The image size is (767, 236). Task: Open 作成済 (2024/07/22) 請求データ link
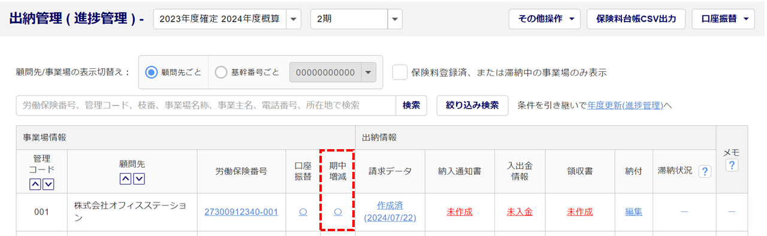click(x=390, y=211)
